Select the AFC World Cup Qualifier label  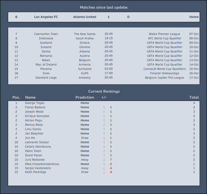click(164, 38)
